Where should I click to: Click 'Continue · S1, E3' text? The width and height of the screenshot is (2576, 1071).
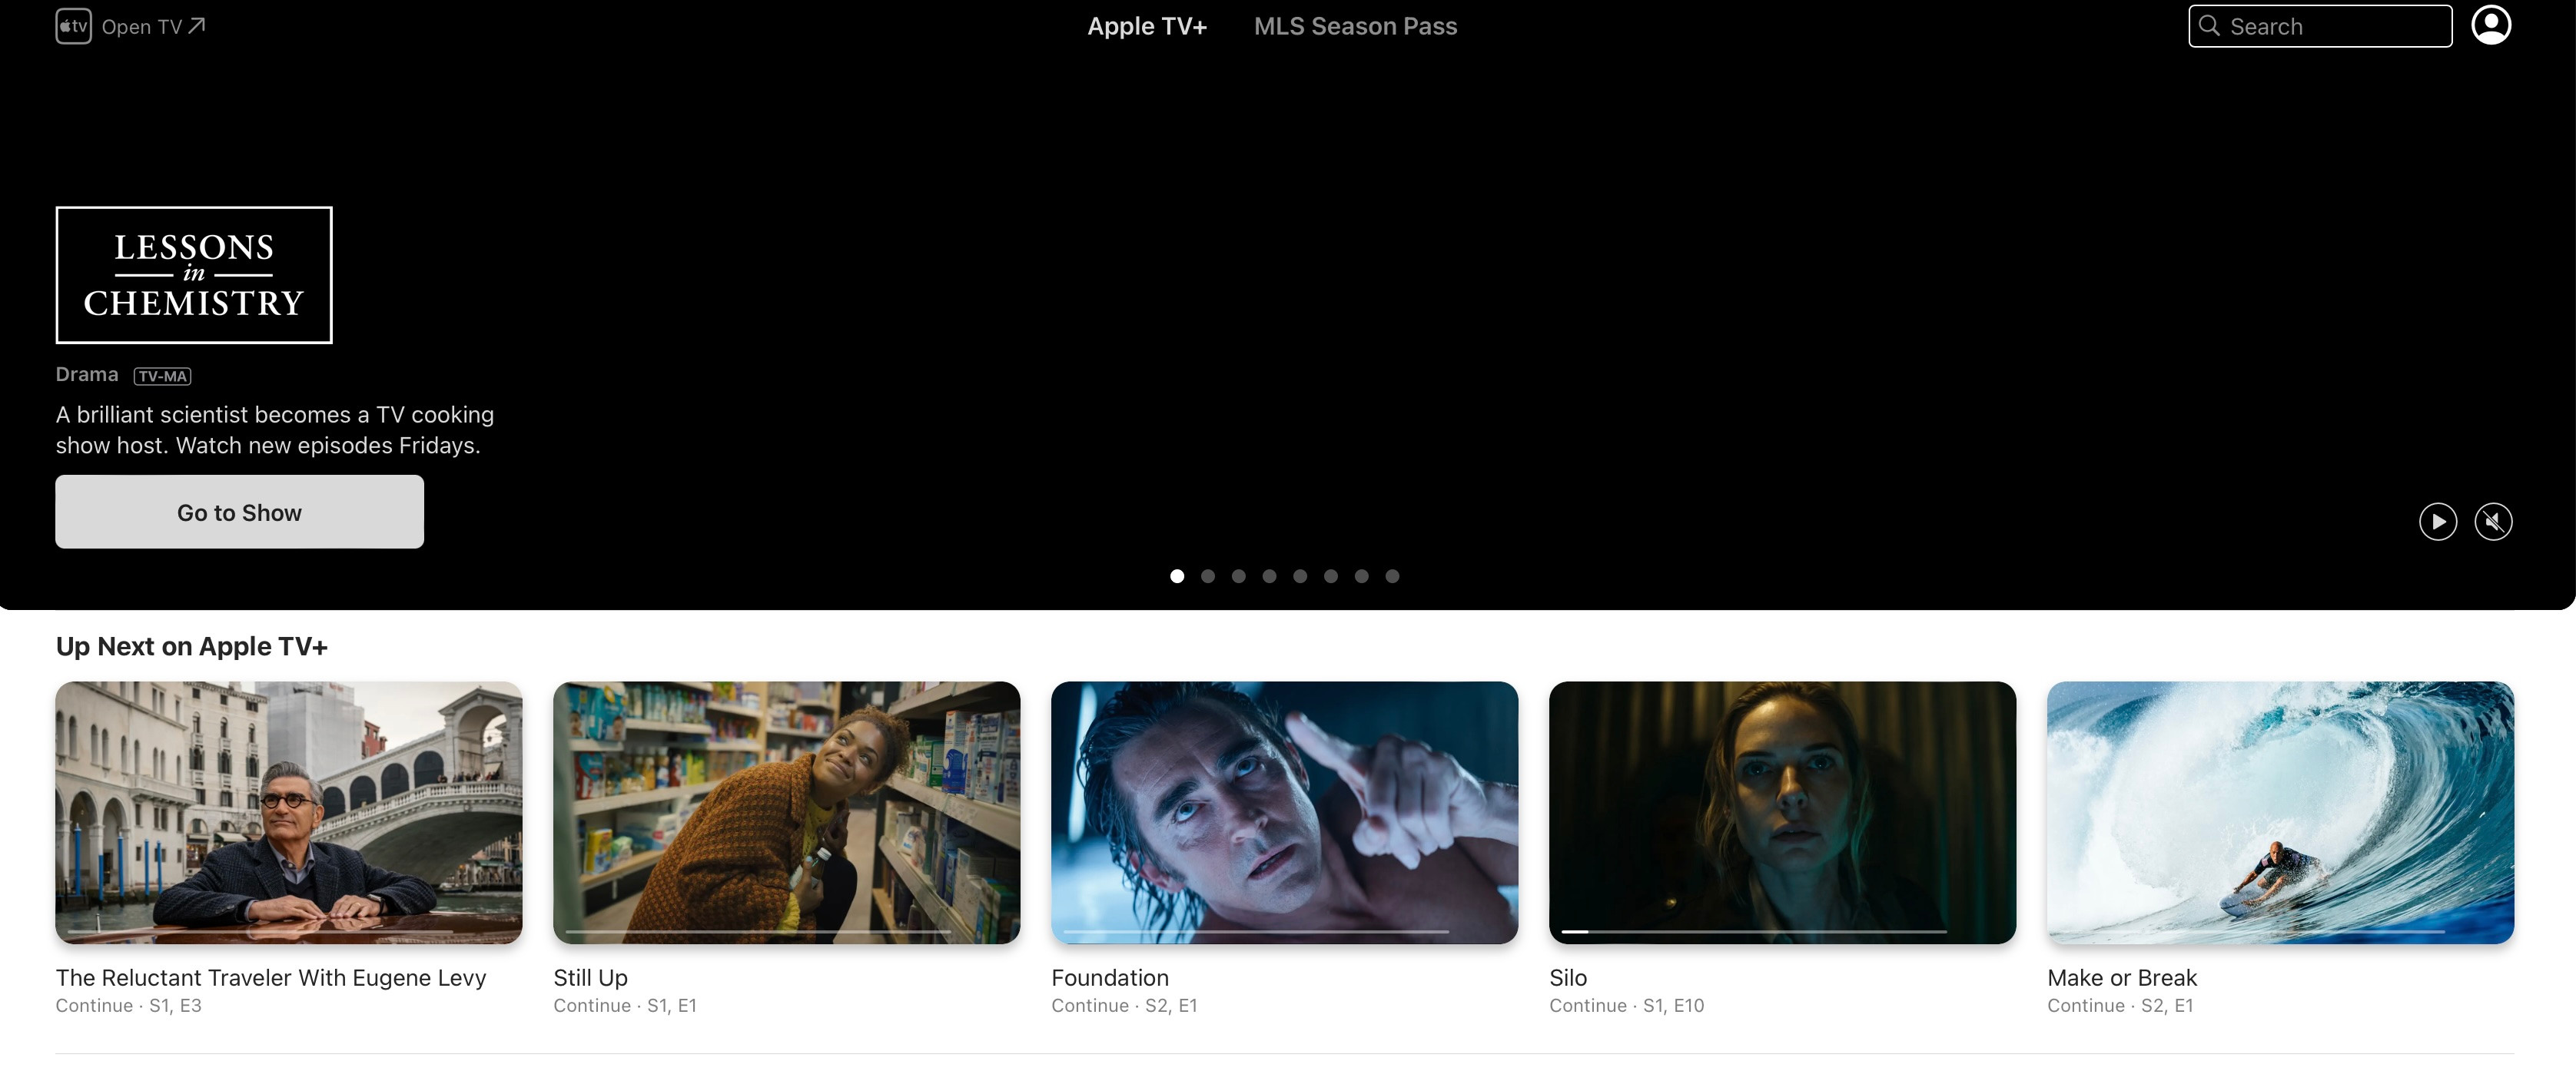point(128,1005)
